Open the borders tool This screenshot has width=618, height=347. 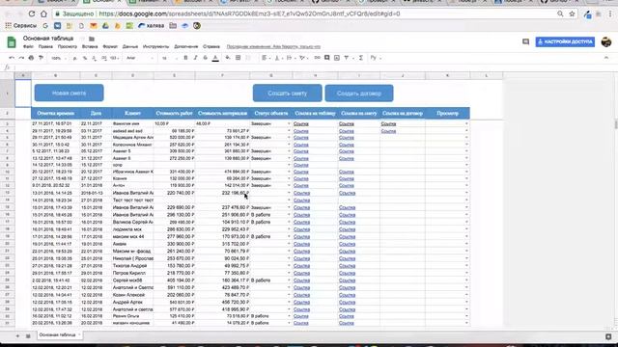click(x=239, y=58)
